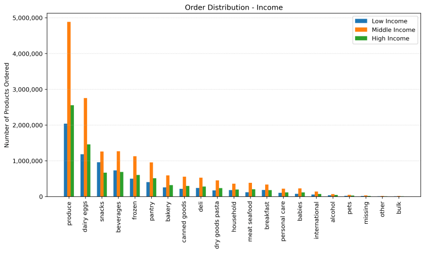
Task: Click the green High Income legend swatch
Action: pyautogui.click(x=361, y=38)
